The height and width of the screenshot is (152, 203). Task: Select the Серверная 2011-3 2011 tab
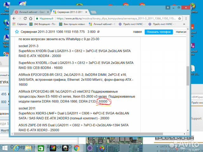click(70, 12)
